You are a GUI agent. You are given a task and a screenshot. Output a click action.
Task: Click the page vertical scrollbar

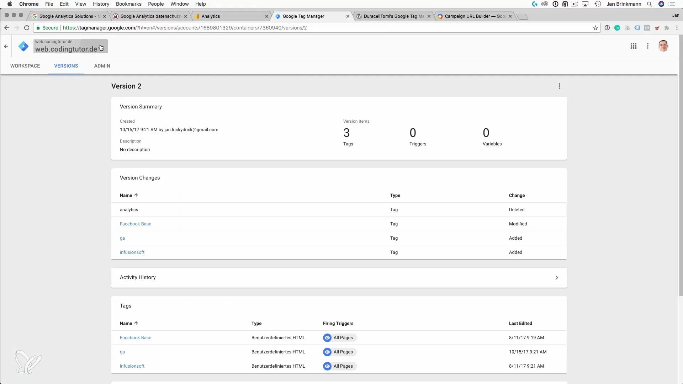click(681, 165)
